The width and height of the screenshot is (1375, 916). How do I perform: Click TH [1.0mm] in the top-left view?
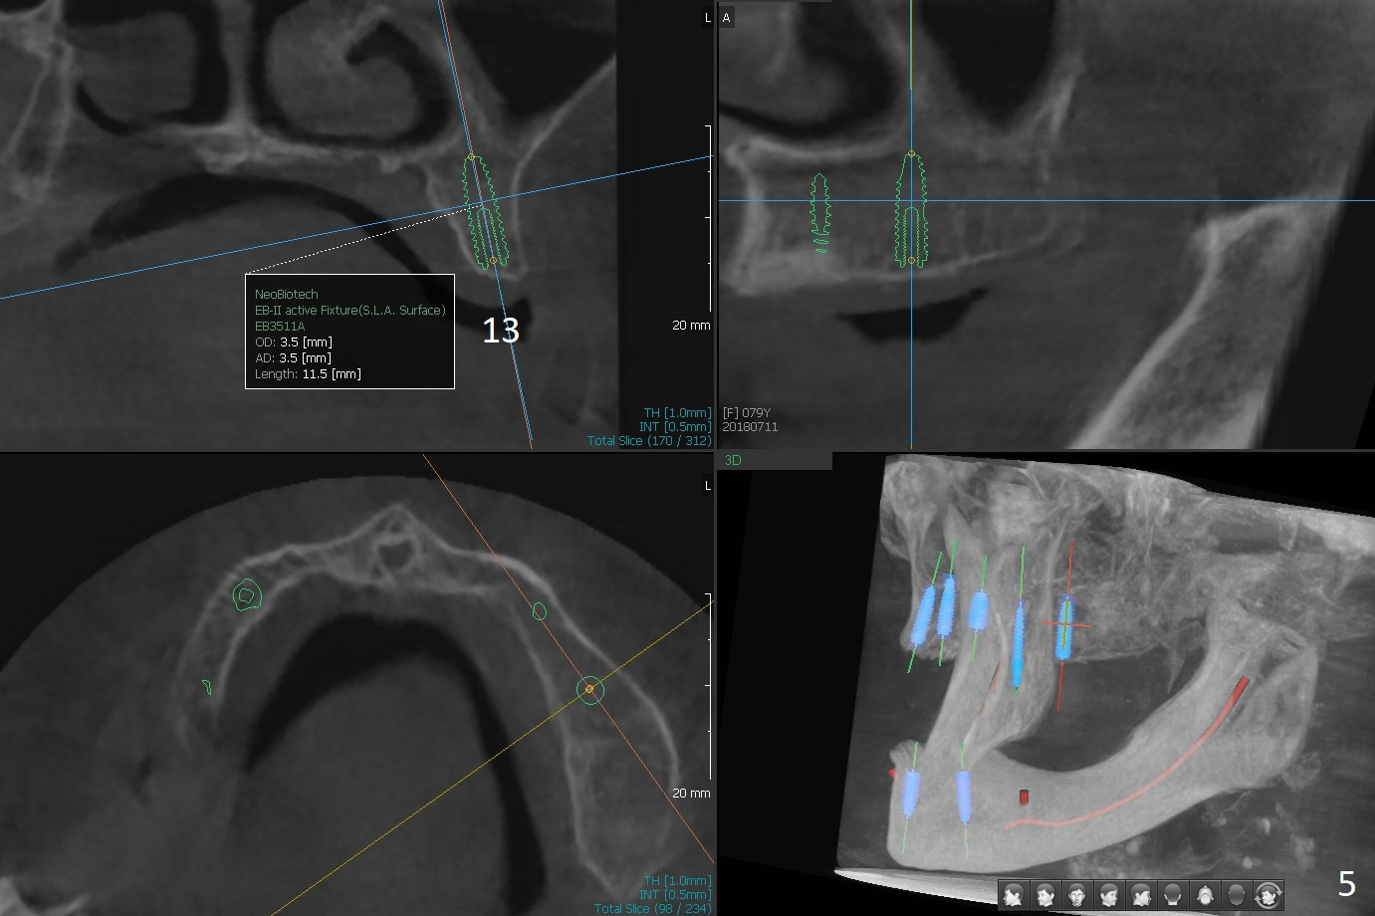[x=677, y=412]
